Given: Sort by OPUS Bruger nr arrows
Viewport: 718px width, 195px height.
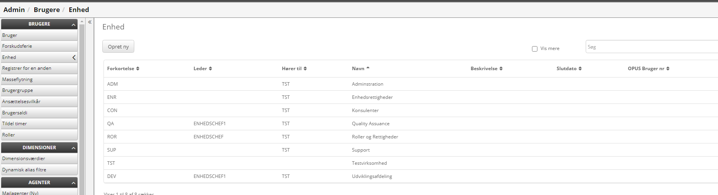Looking at the screenshot, I should click(x=668, y=69).
